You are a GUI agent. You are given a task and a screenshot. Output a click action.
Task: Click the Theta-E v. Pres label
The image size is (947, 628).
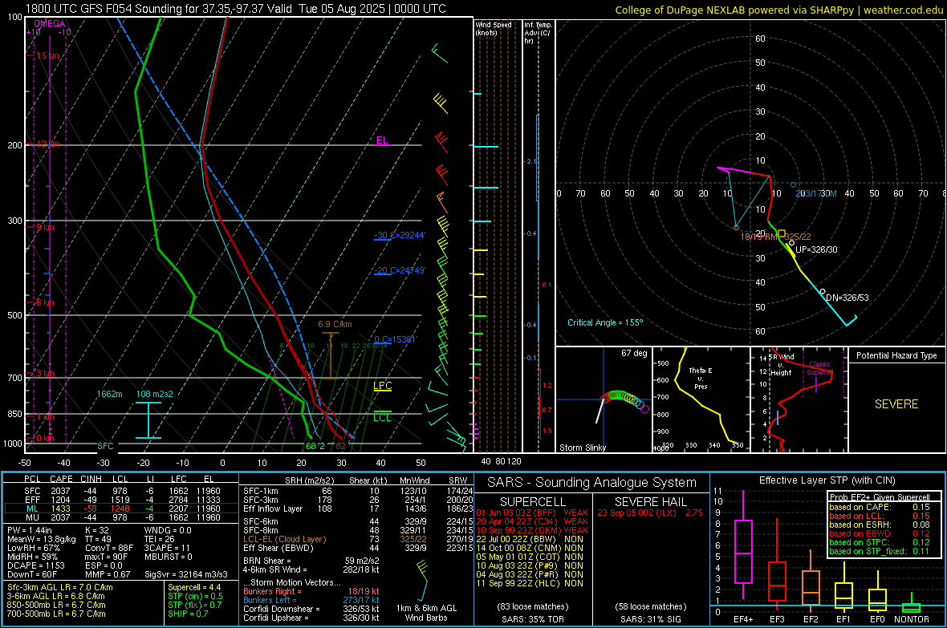(701, 378)
